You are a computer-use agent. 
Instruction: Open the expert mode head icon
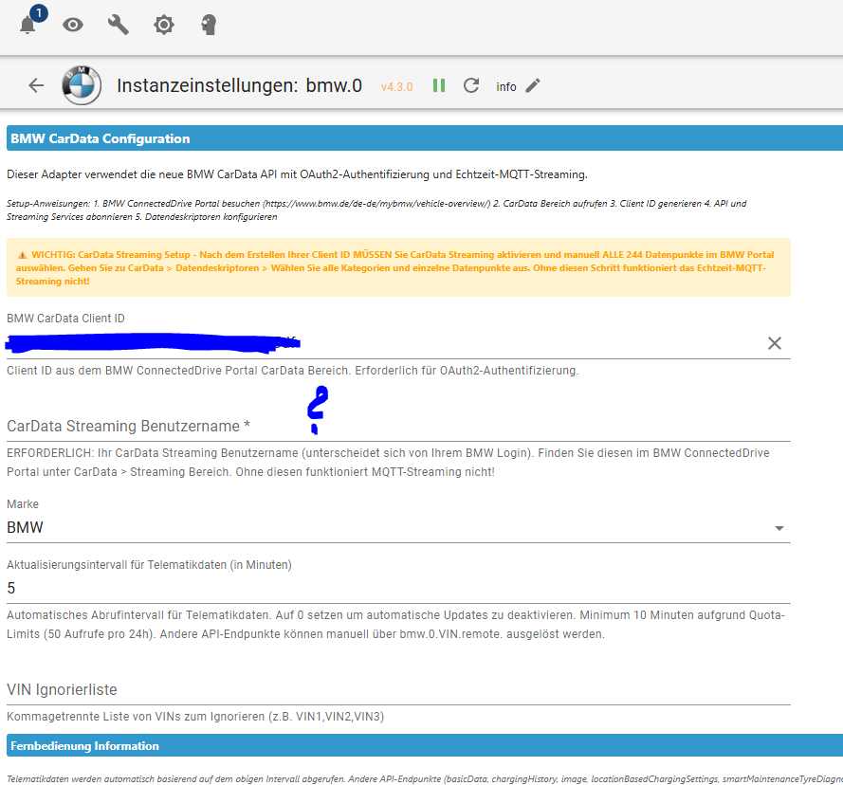[209, 25]
